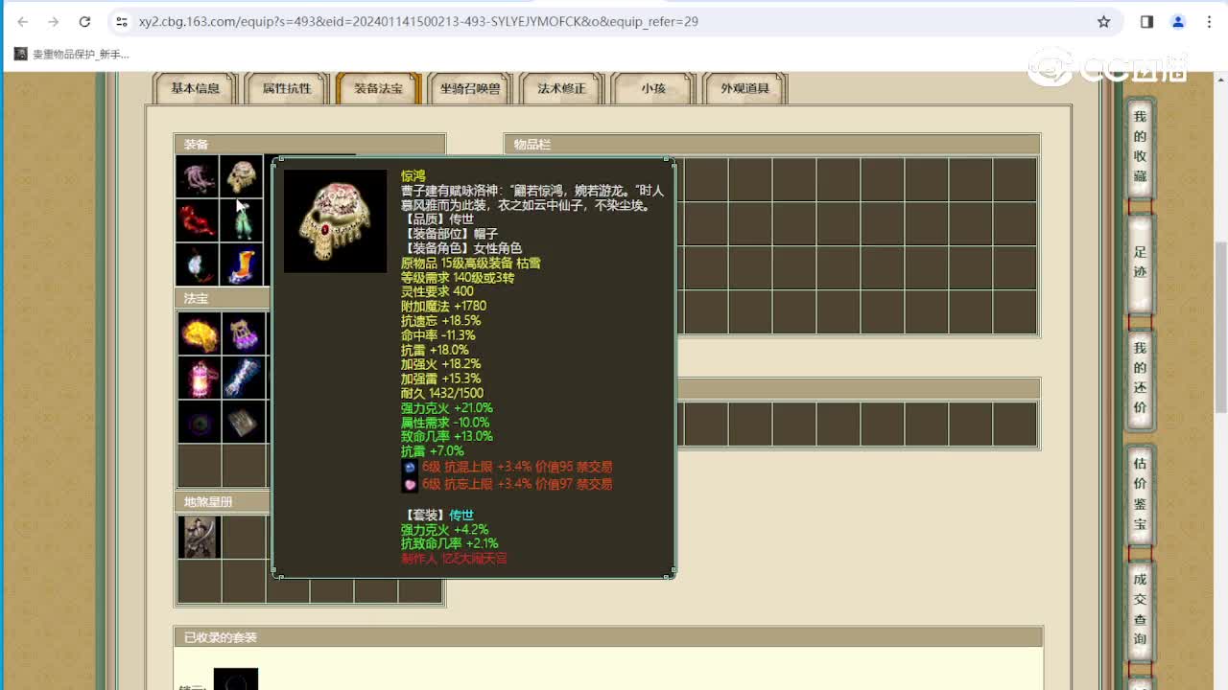The image size is (1228, 690).
Task: Select the blue crystal scroll talisman icon
Action: pyautogui.click(x=242, y=378)
